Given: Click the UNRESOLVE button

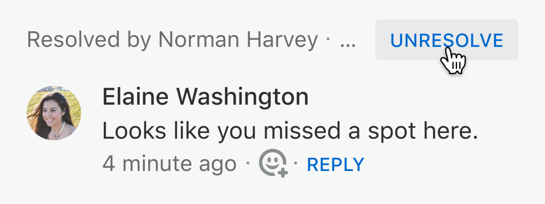Looking at the screenshot, I should click(447, 40).
